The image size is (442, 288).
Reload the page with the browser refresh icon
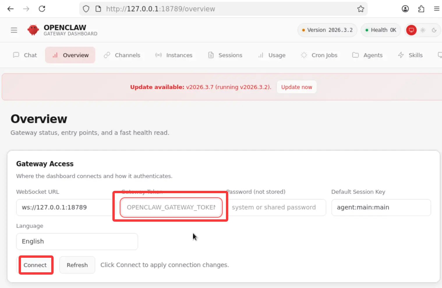coord(42,9)
